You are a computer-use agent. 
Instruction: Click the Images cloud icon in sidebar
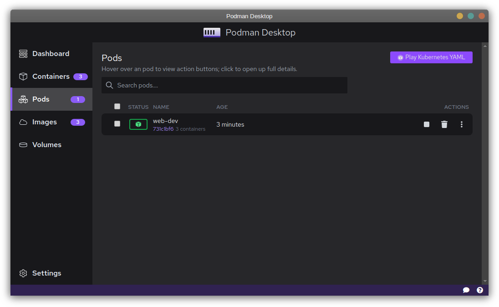click(x=23, y=122)
